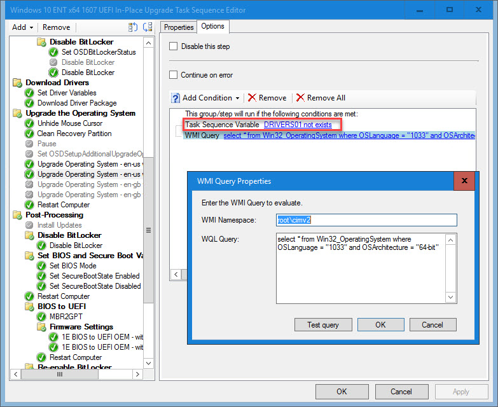
Task: Select the Firmware Settings group in tree
Action: (81, 327)
